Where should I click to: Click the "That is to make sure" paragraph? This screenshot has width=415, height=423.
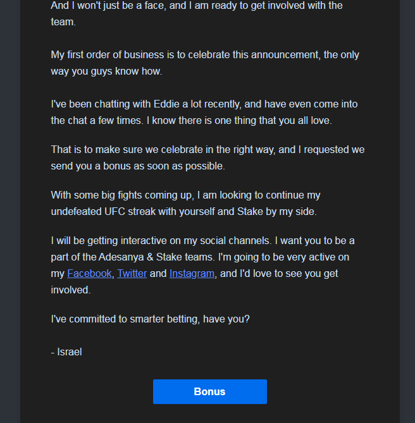click(207, 157)
